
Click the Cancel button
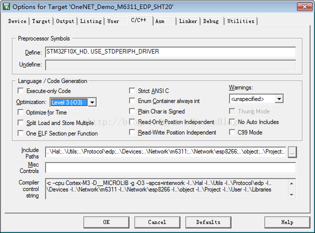click(x=157, y=222)
